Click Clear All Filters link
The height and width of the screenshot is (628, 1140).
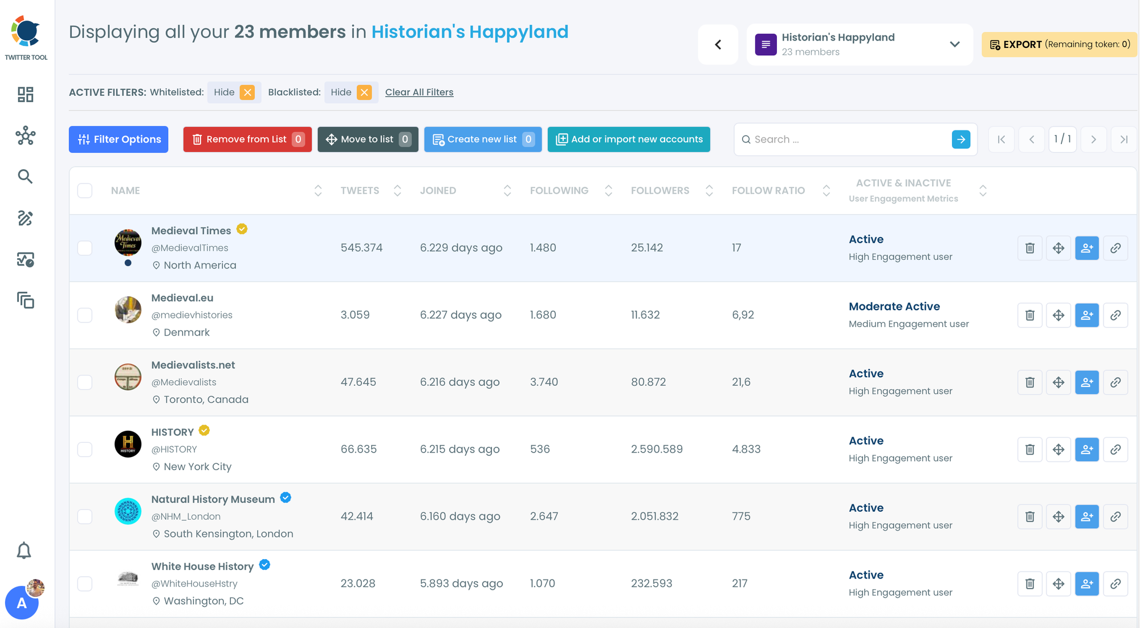tap(419, 92)
